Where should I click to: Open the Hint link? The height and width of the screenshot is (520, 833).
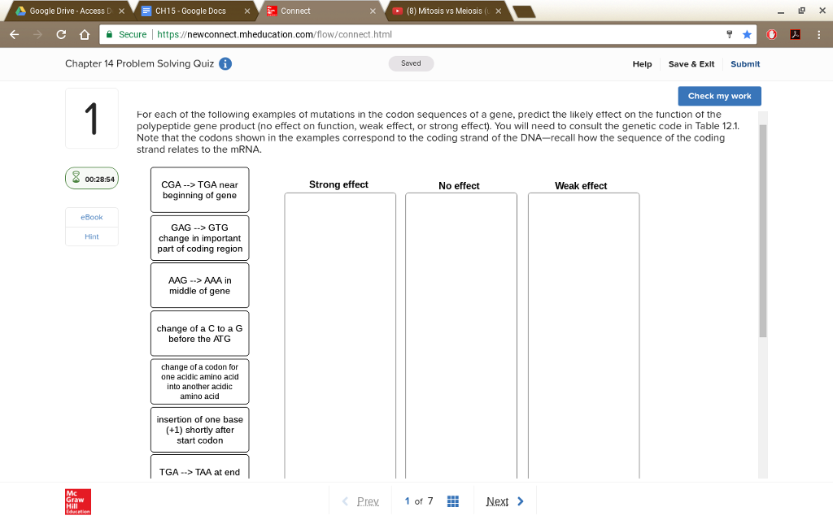91,236
